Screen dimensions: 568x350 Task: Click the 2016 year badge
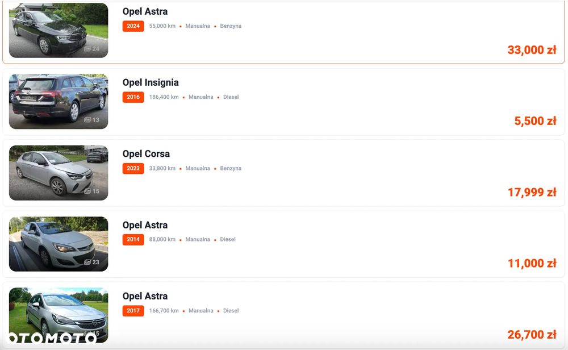pyautogui.click(x=133, y=97)
